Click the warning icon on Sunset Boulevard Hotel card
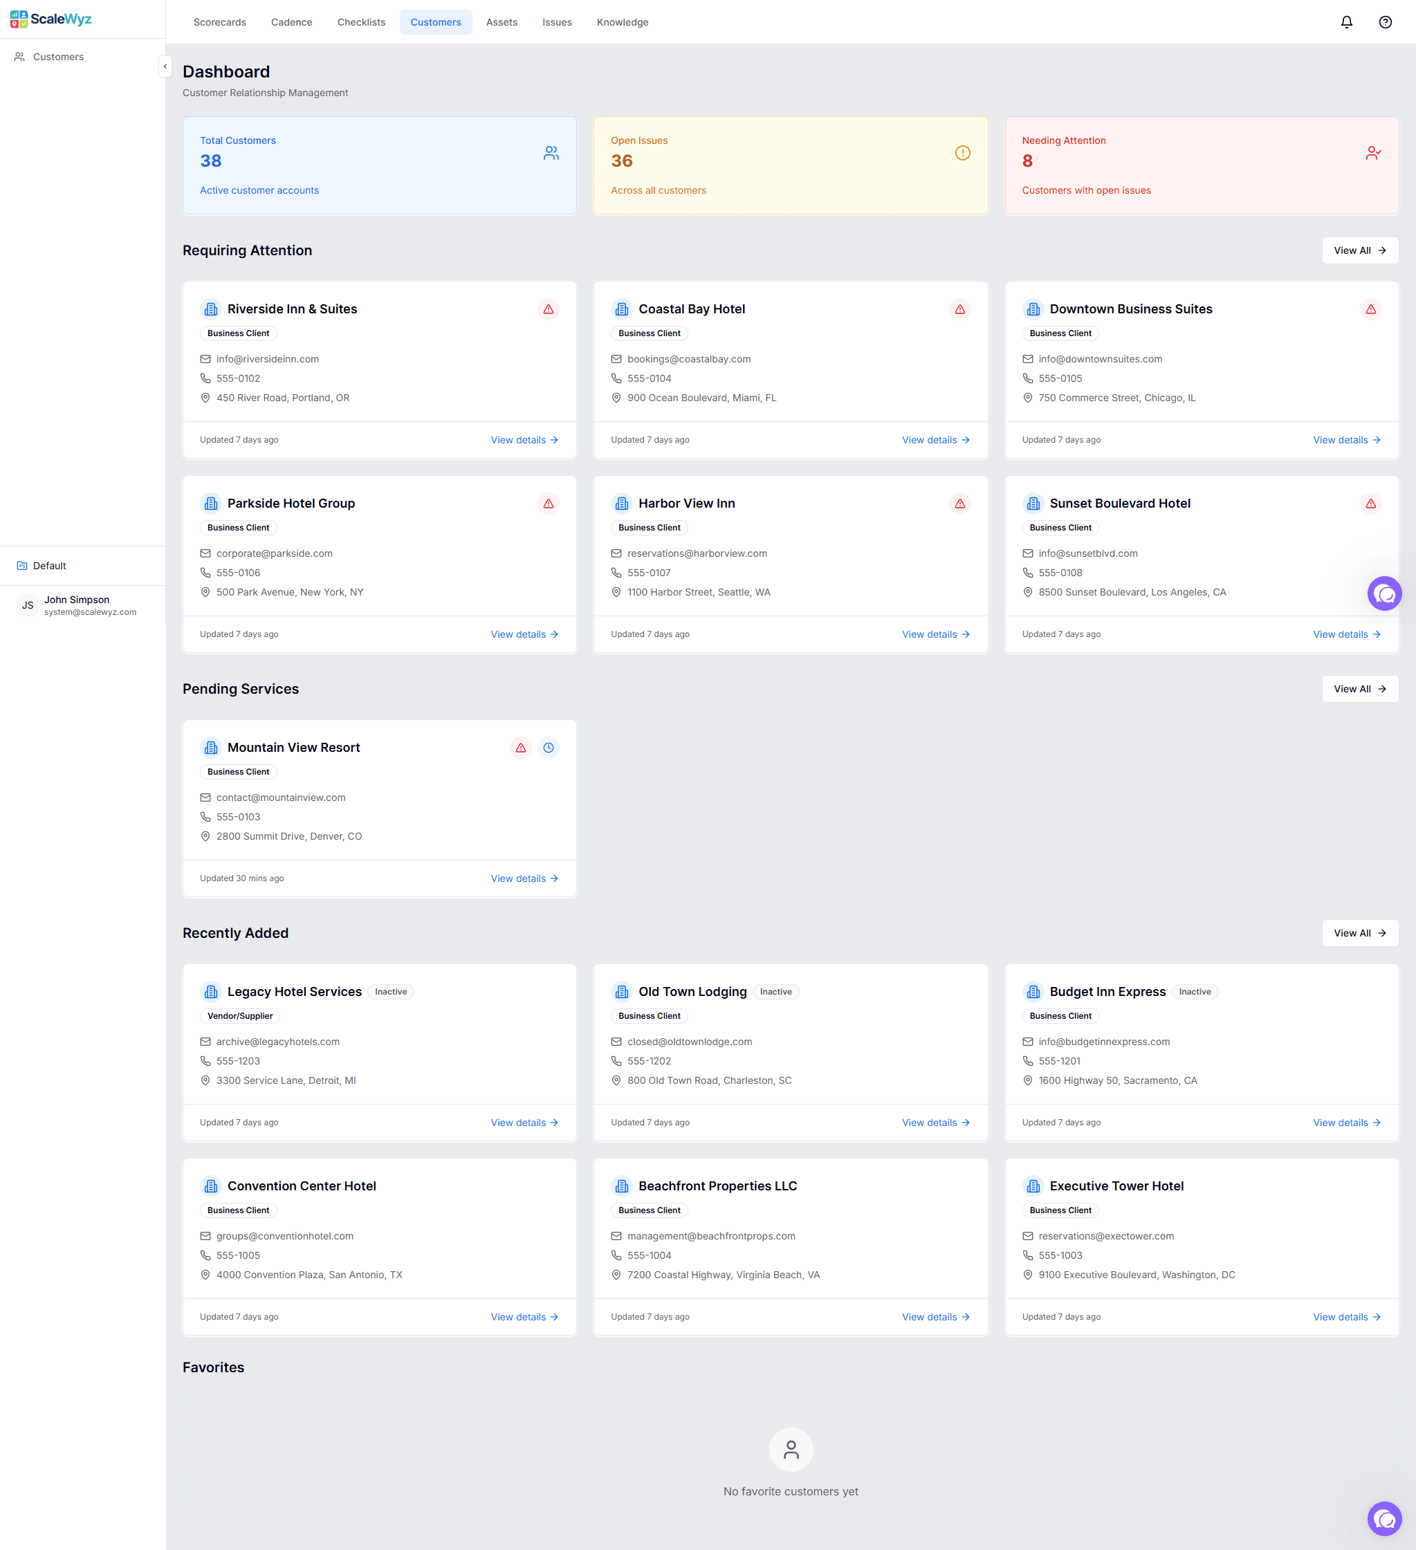This screenshot has width=1416, height=1550. tap(1370, 503)
